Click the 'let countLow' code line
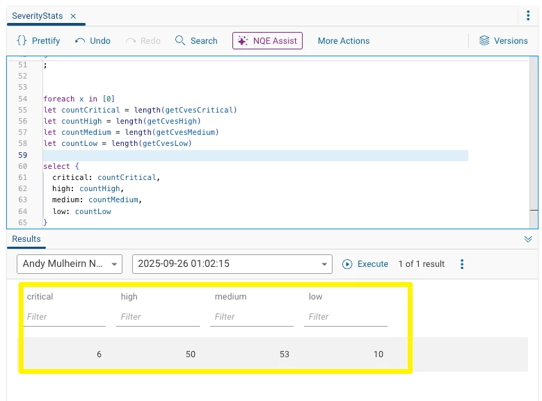 (x=118, y=143)
